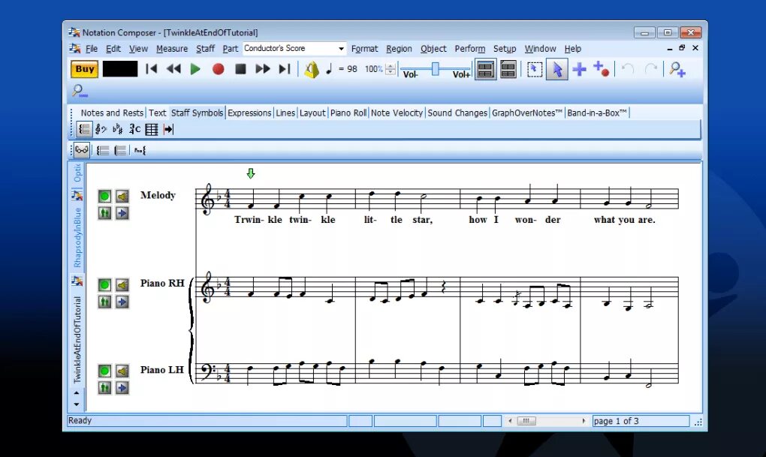Click the volume slider handle
Screen dimensions: 766x457
pyautogui.click(x=436, y=69)
